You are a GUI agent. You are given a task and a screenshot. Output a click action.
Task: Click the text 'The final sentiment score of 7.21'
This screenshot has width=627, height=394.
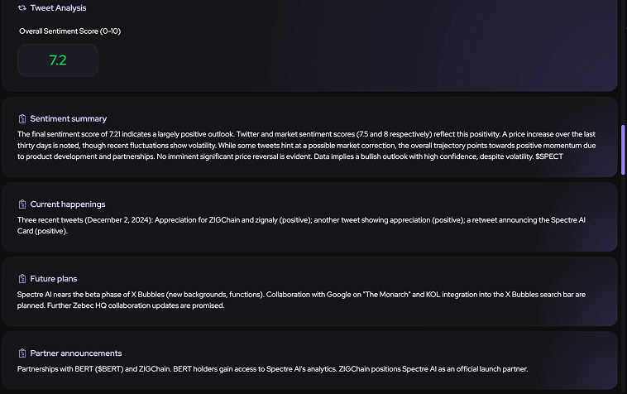(x=69, y=134)
